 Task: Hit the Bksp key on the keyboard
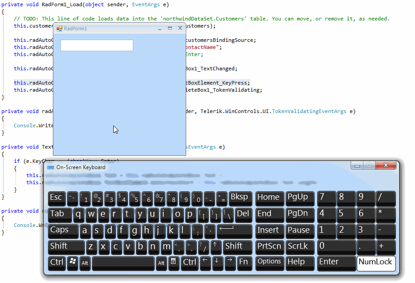(240, 198)
